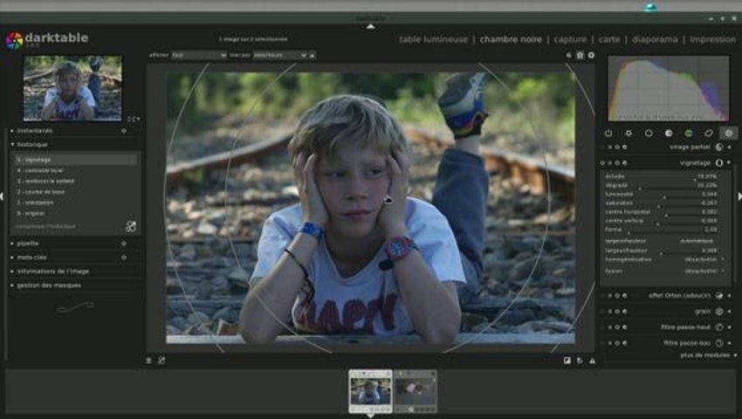
Task: Toggle the filtre passe-haut module power
Action: click(x=602, y=327)
